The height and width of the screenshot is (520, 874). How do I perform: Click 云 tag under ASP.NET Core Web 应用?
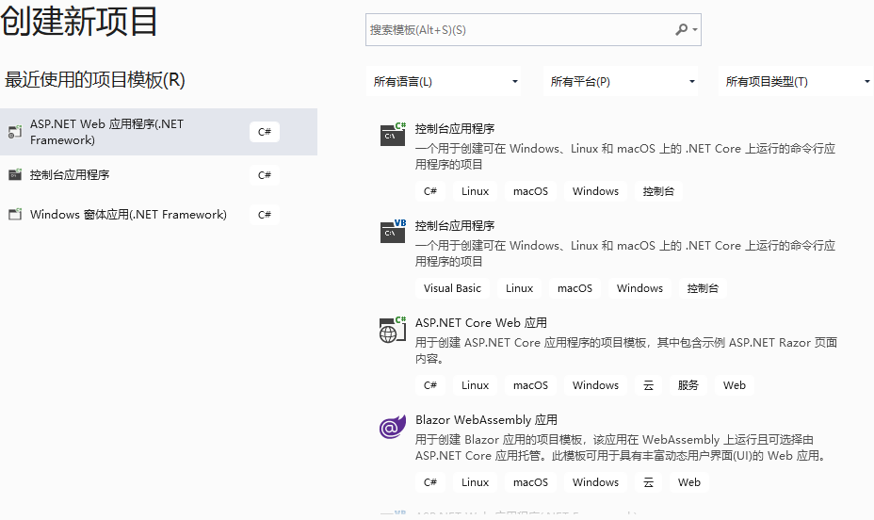pyautogui.click(x=648, y=385)
